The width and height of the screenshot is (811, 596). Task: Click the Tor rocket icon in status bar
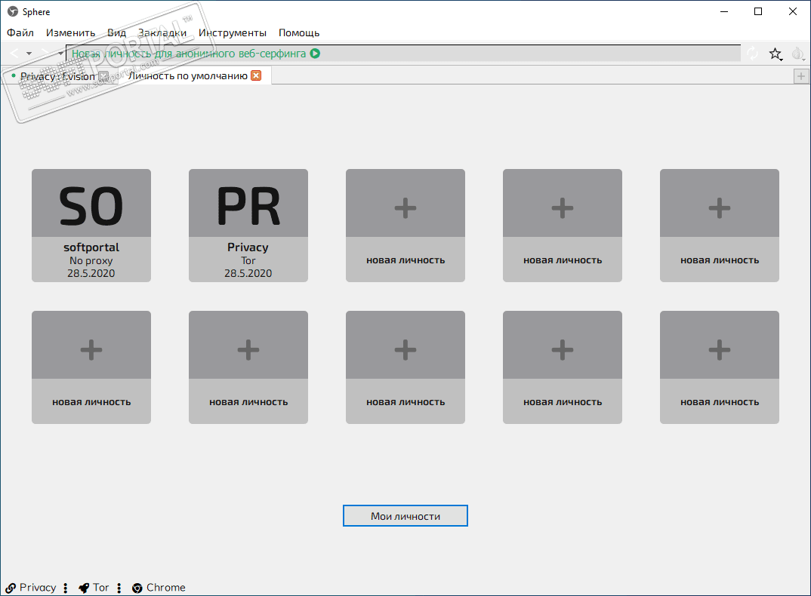84,588
